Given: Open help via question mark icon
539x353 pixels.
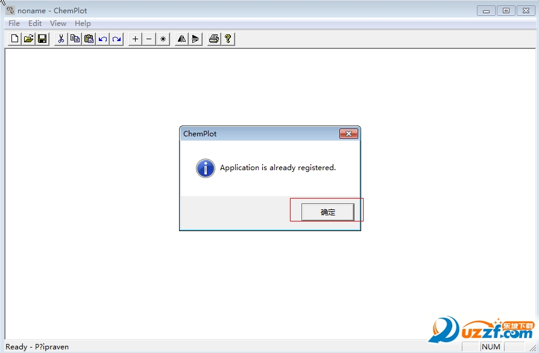Looking at the screenshot, I should pyautogui.click(x=227, y=39).
